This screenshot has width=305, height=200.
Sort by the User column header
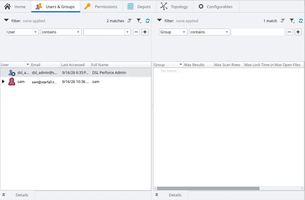tap(15, 65)
